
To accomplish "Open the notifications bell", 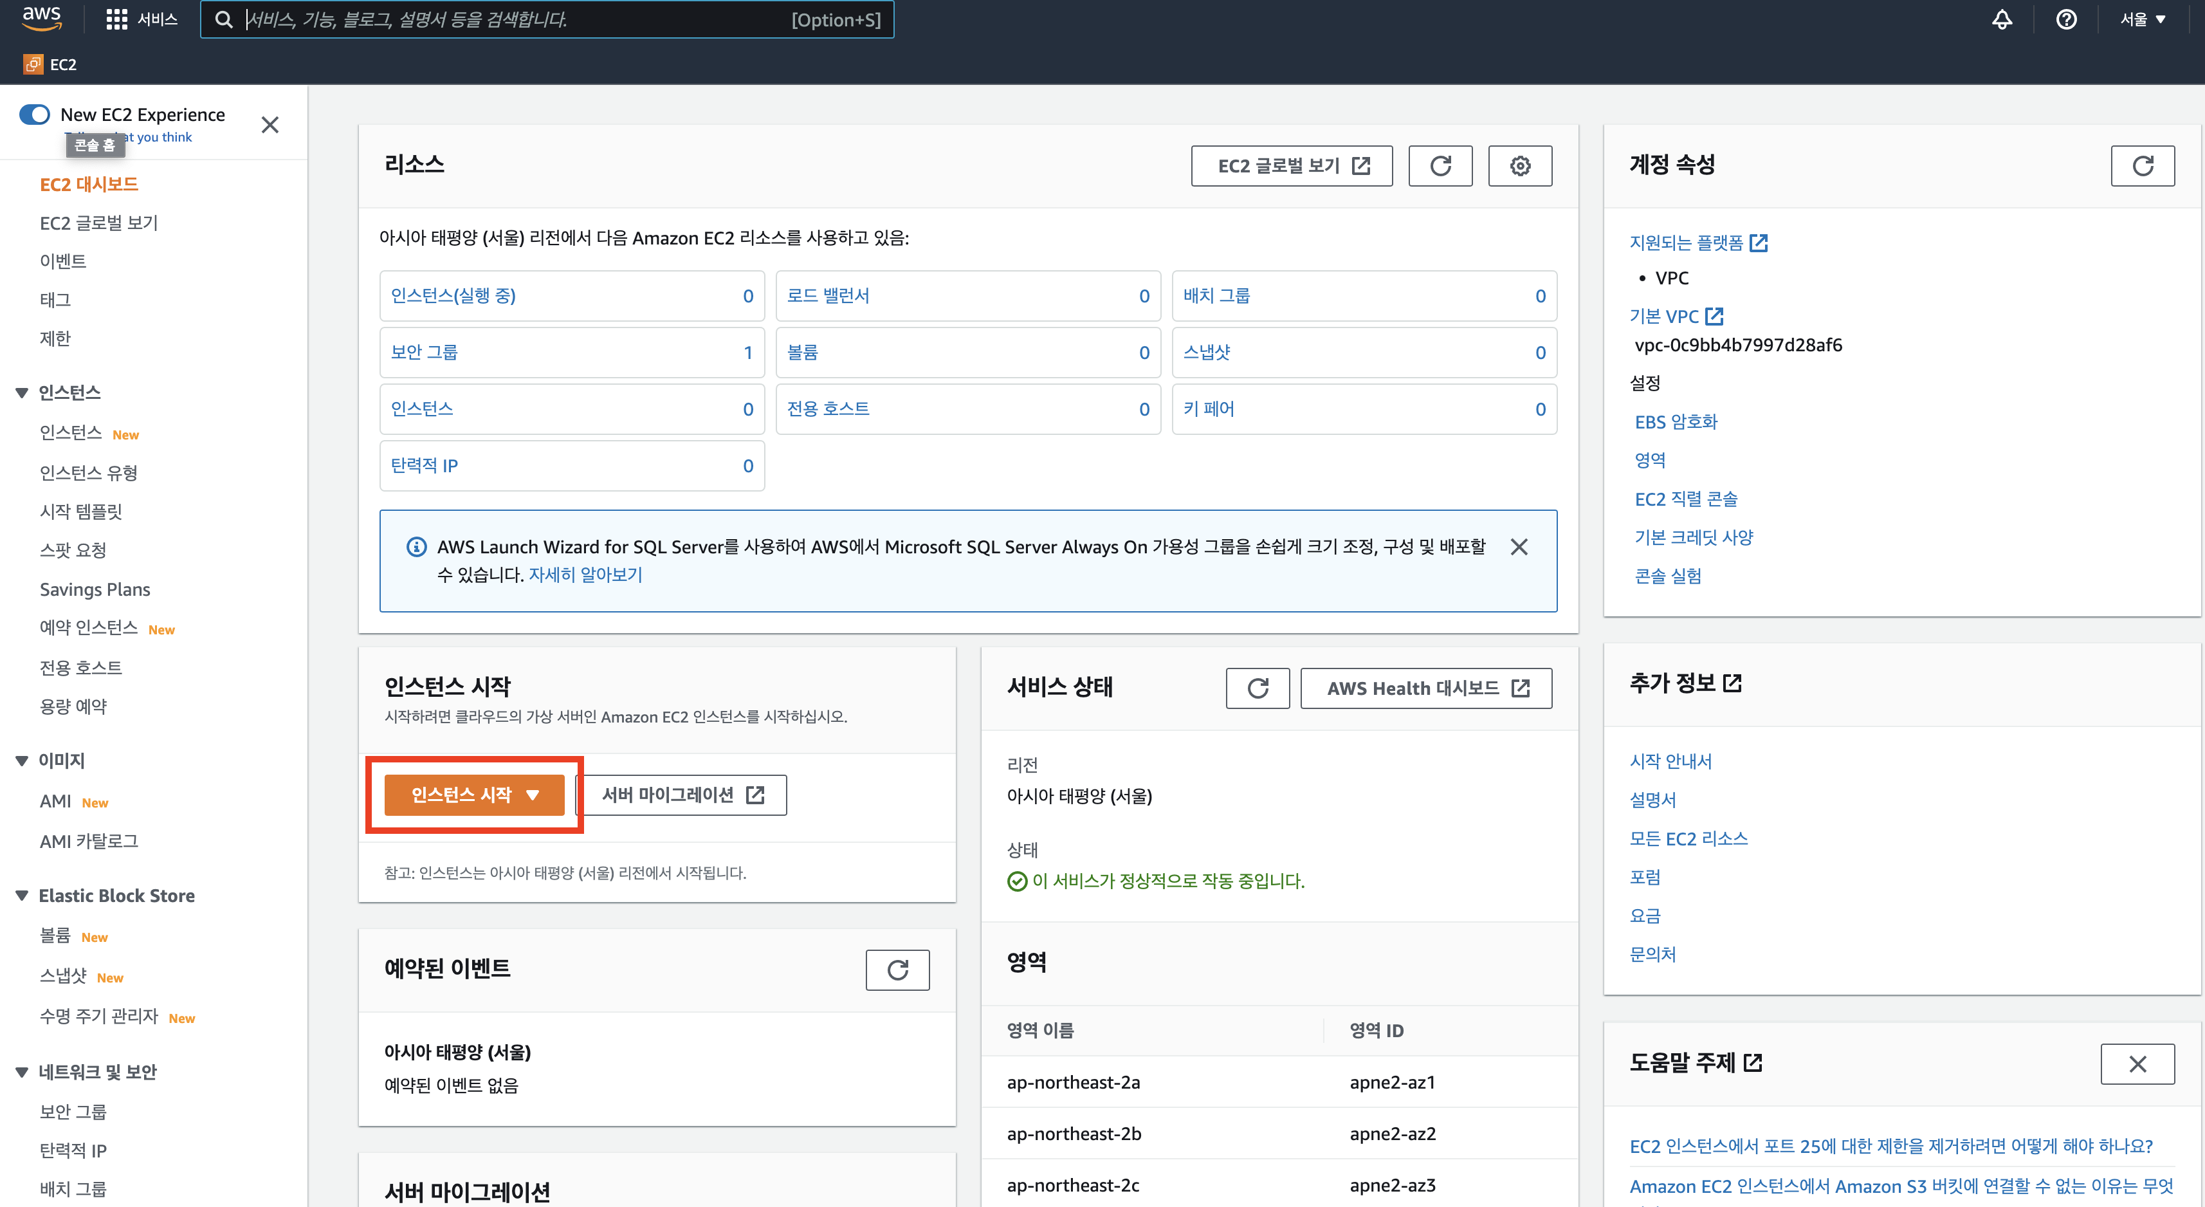I will point(2001,20).
